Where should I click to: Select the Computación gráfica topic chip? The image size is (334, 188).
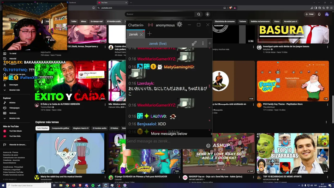(60, 128)
